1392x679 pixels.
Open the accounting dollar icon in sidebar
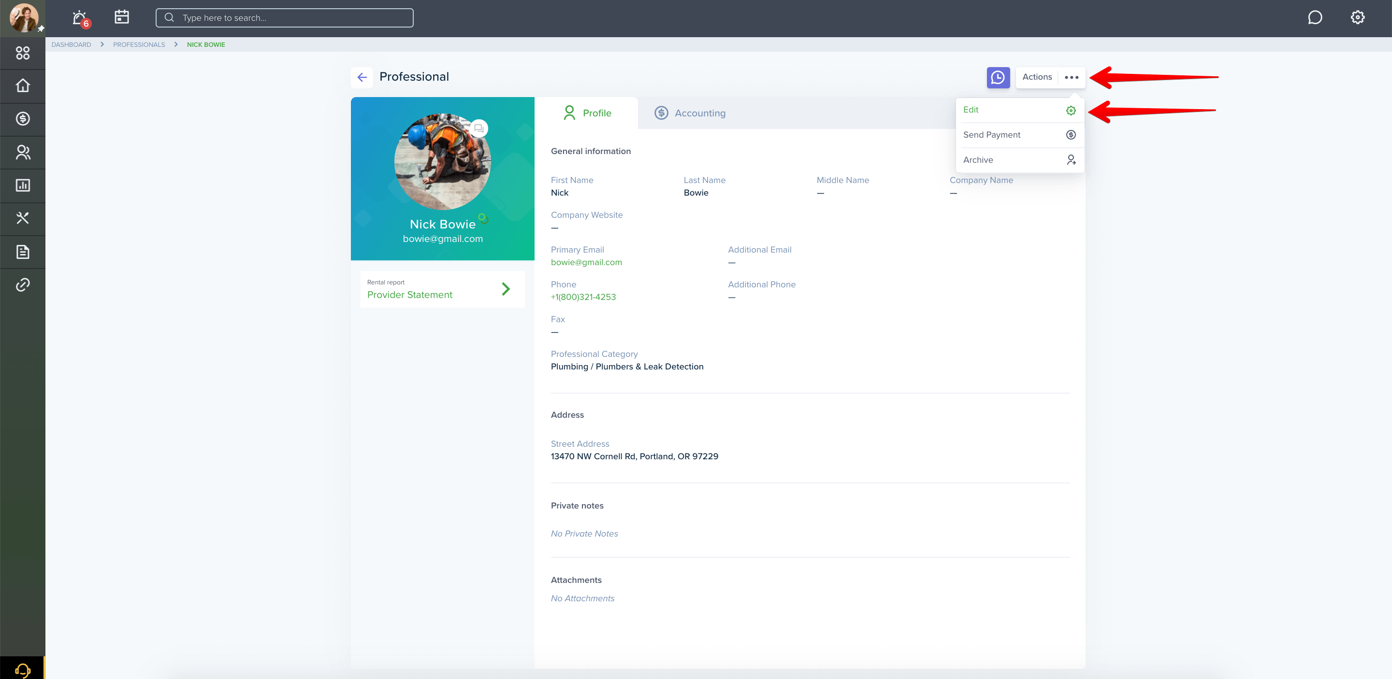point(23,119)
